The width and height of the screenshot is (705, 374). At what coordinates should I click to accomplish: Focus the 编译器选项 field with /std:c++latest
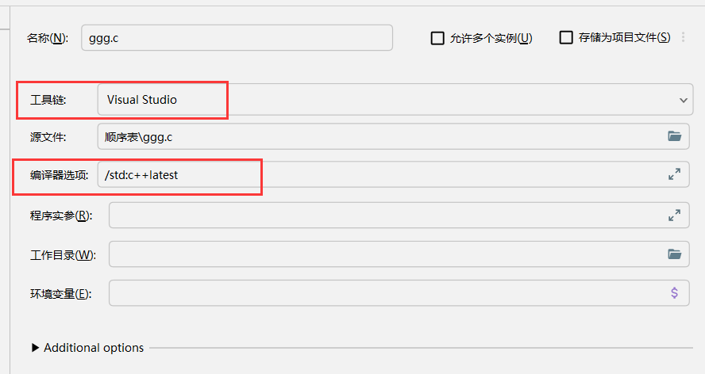tap(381, 175)
